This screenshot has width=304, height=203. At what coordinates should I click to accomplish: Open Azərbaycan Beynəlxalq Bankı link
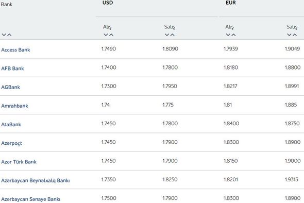(x=36, y=180)
